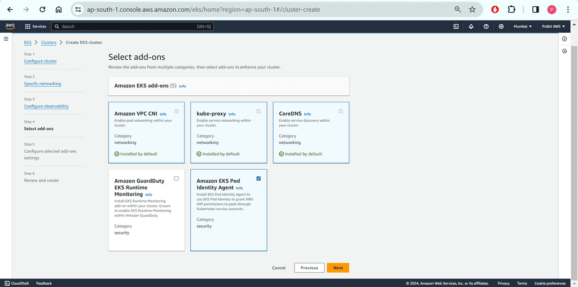The image size is (578, 287).
Task: Expand the left hamburger navigation menu
Action: click(x=6, y=39)
